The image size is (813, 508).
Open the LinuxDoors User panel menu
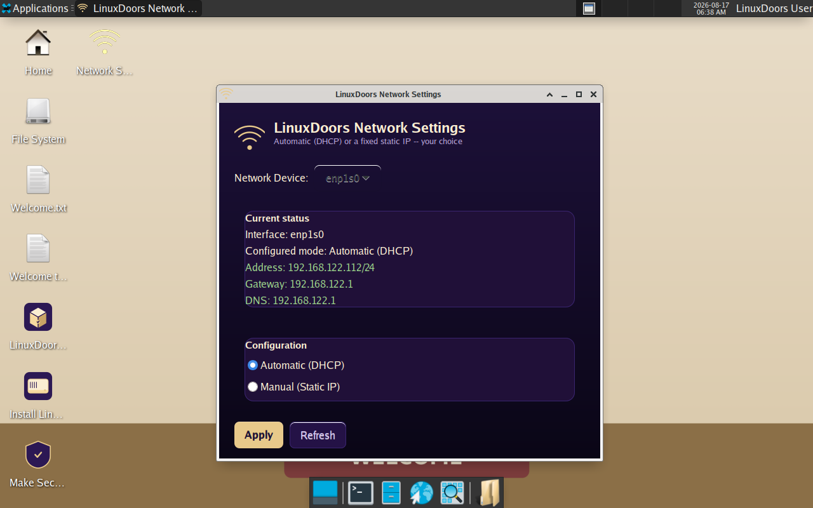pos(774,8)
